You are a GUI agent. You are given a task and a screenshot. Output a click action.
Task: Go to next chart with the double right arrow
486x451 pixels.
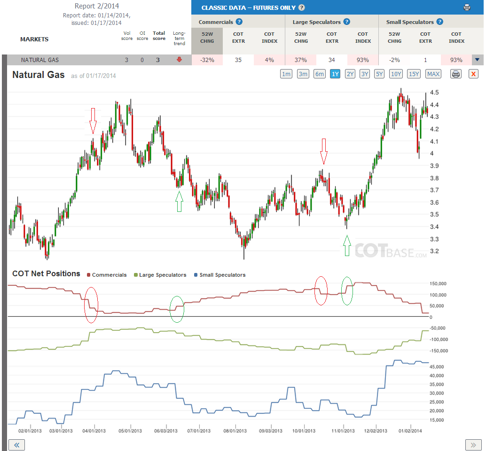pos(473,445)
